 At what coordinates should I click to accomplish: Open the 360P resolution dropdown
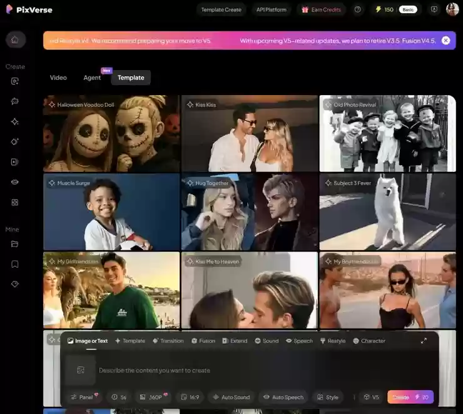pyautogui.click(x=153, y=397)
